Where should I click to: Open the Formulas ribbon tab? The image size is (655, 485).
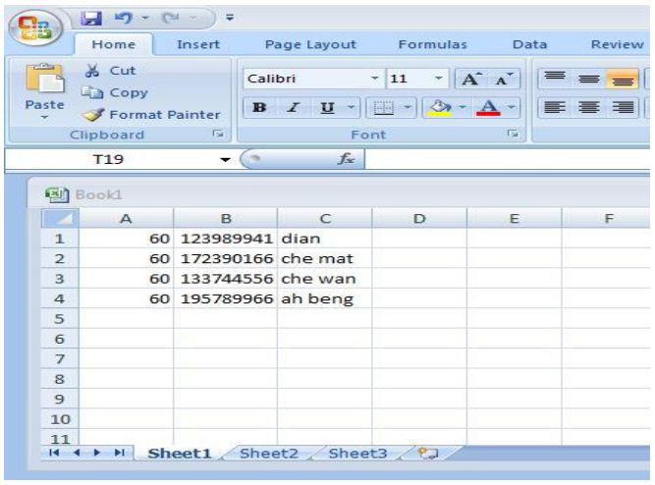pyautogui.click(x=432, y=44)
